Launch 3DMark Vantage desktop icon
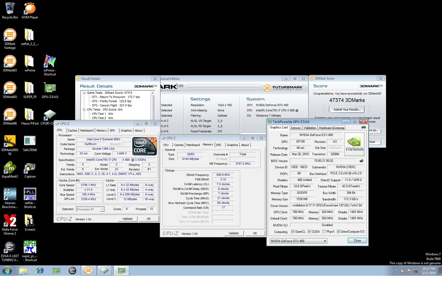The width and height of the screenshot is (442, 281). (x=10, y=39)
